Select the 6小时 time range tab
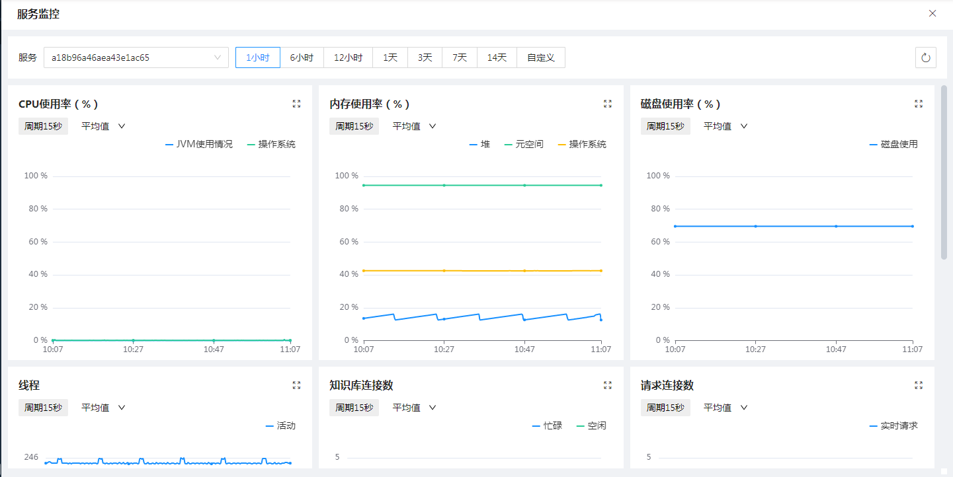The width and height of the screenshot is (953, 477). coord(302,57)
